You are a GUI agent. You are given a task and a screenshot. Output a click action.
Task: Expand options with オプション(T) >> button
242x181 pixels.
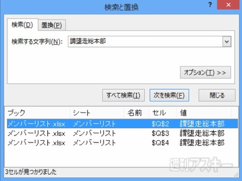tap(205, 72)
